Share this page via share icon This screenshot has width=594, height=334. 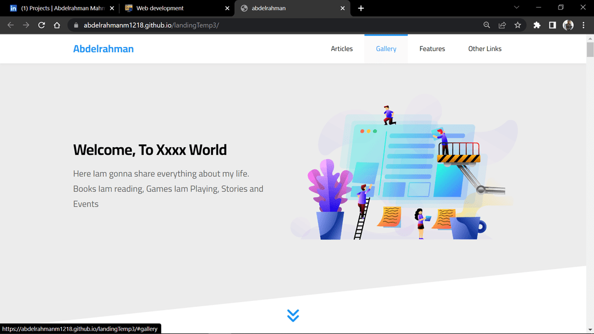tap(502, 25)
